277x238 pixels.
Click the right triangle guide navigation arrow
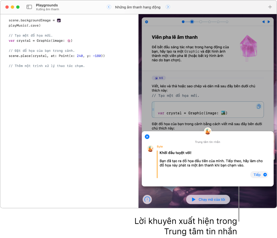point(269,22)
